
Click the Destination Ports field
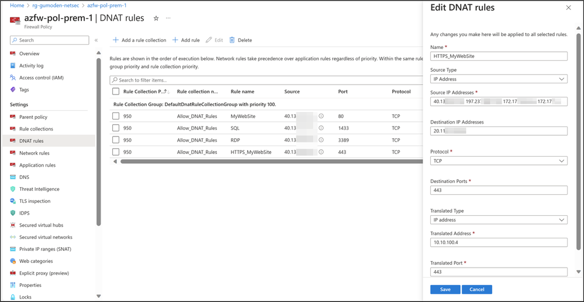tap(499, 190)
